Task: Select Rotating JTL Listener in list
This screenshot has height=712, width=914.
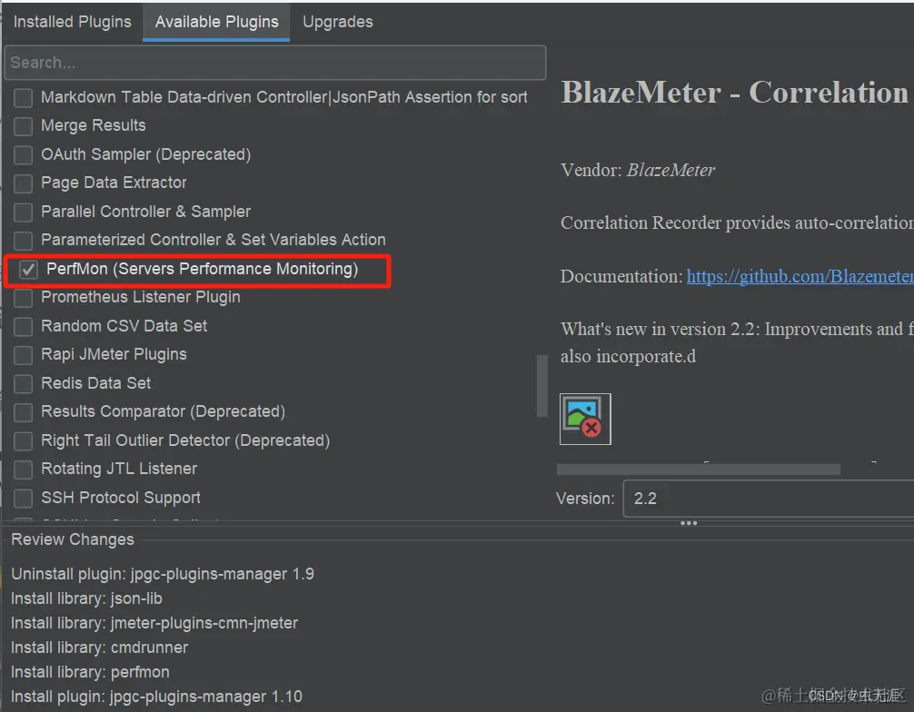Action: pyautogui.click(x=119, y=469)
